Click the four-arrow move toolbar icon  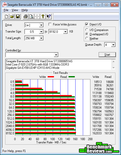(37, 16)
